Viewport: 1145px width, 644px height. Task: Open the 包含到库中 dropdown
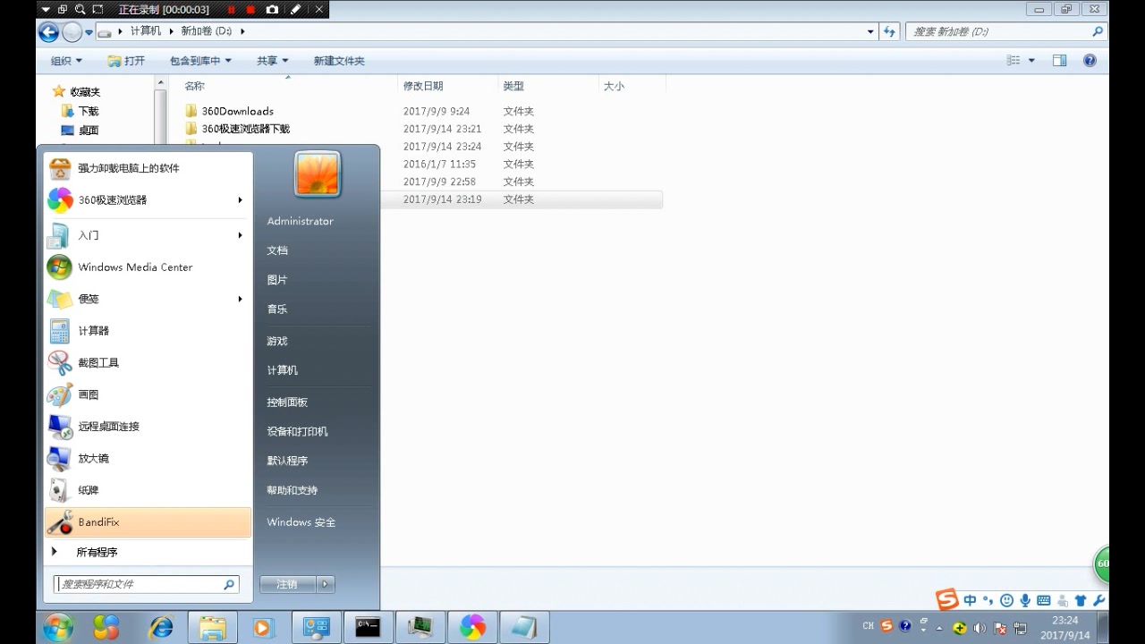click(200, 61)
